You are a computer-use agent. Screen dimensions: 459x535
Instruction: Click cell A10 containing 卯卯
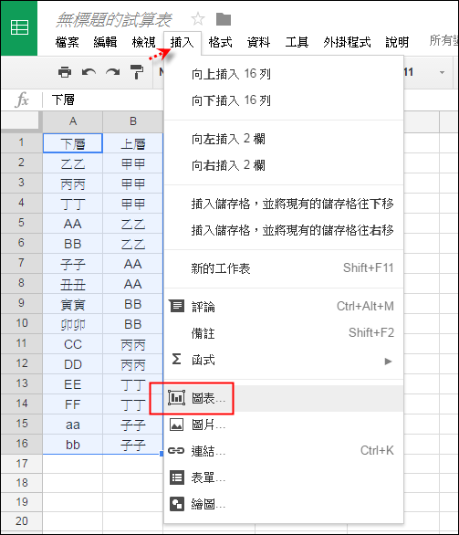73,324
